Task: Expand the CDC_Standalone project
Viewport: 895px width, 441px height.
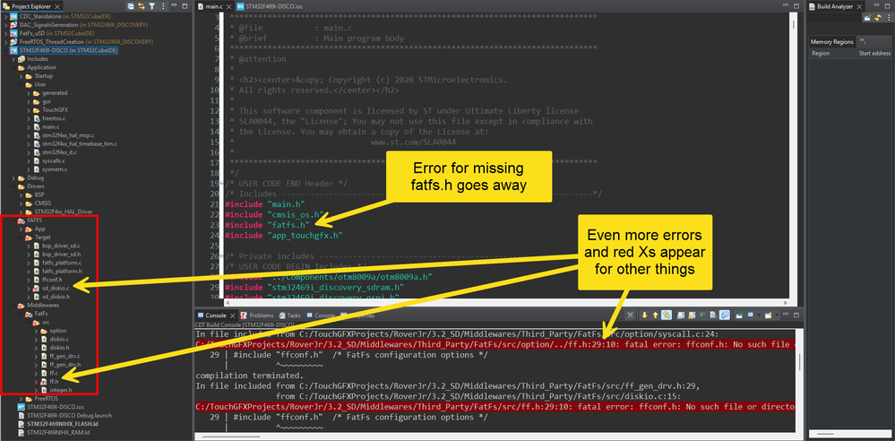Action: click(x=5, y=16)
